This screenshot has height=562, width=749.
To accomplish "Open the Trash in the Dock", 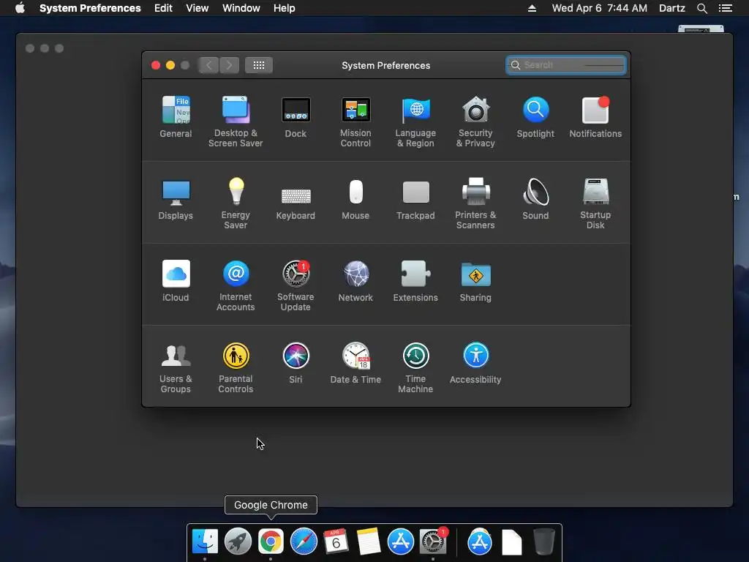I will (543, 541).
